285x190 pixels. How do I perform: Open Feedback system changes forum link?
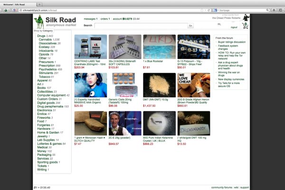pyautogui.click(x=228, y=47)
